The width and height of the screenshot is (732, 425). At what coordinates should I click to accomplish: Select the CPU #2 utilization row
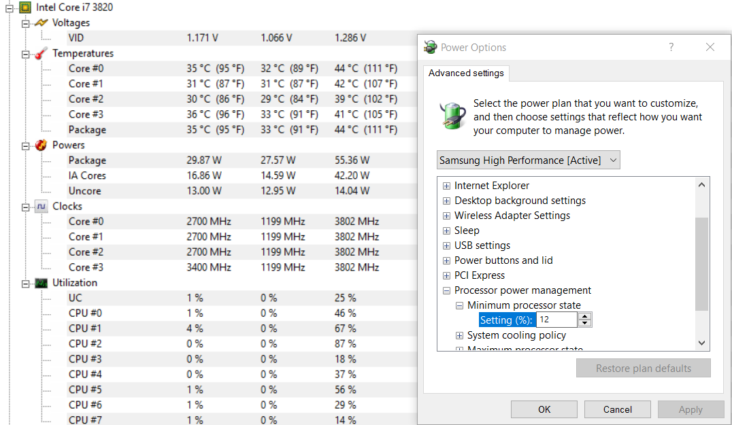242,344
